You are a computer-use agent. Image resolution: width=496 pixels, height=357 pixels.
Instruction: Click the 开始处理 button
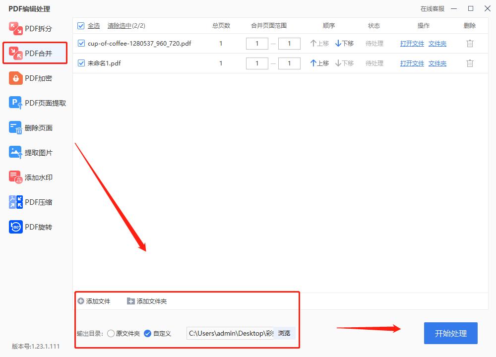[x=451, y=333]
